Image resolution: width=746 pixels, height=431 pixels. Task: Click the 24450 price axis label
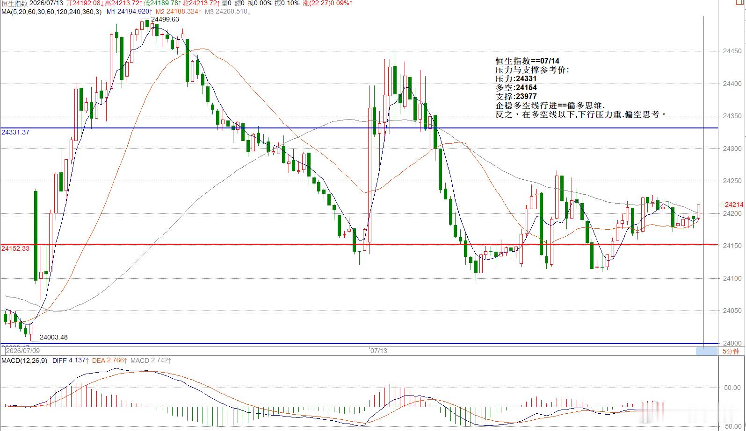point(732,51)
